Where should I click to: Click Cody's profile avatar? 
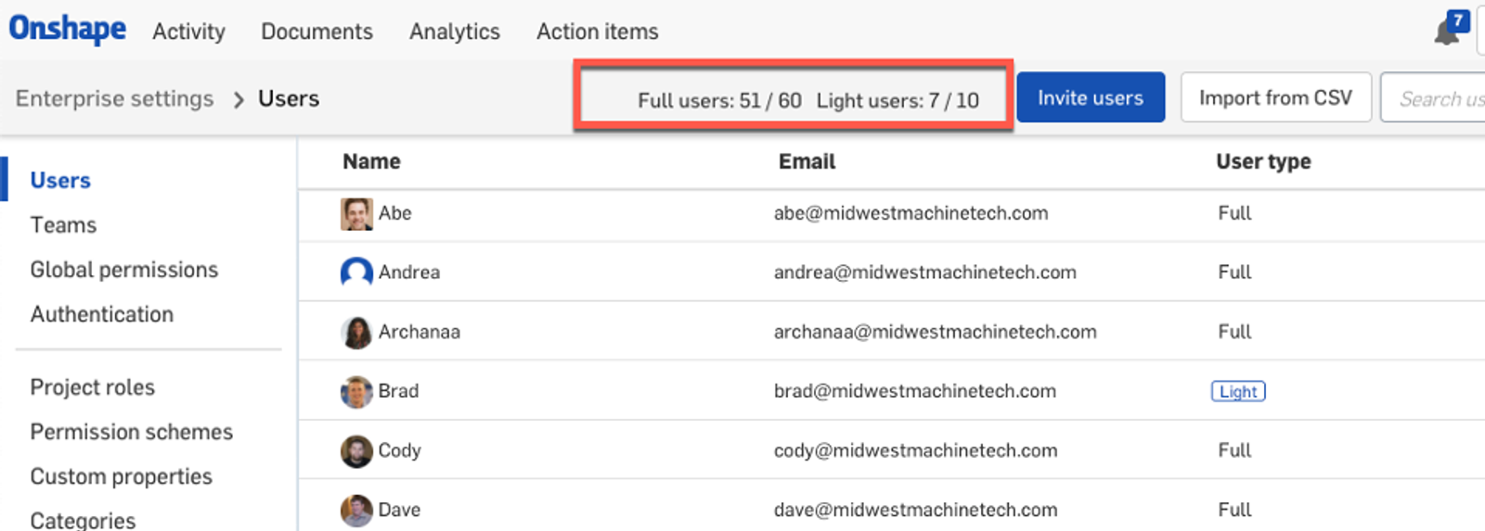pos(356,451)
